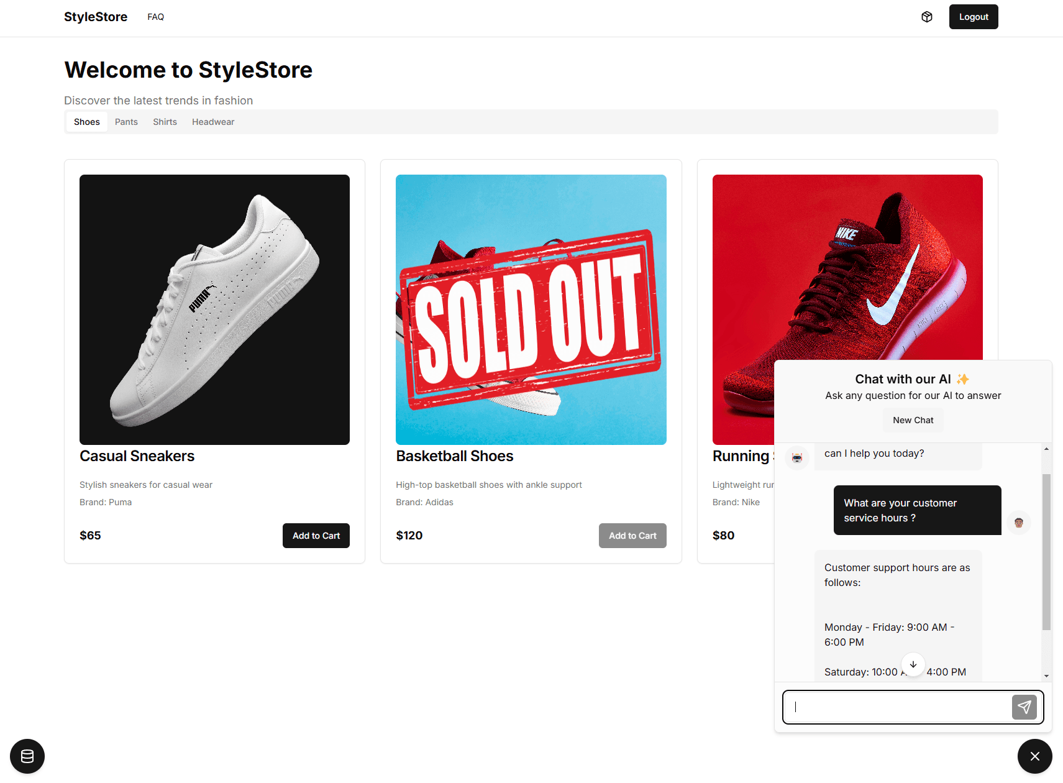1063x783 pixels.
Task: Open the Casual Sneakers product image
Action: coord(214,309)
